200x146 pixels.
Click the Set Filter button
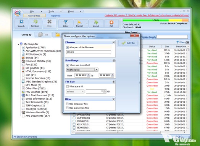click(x=128, y=43)
